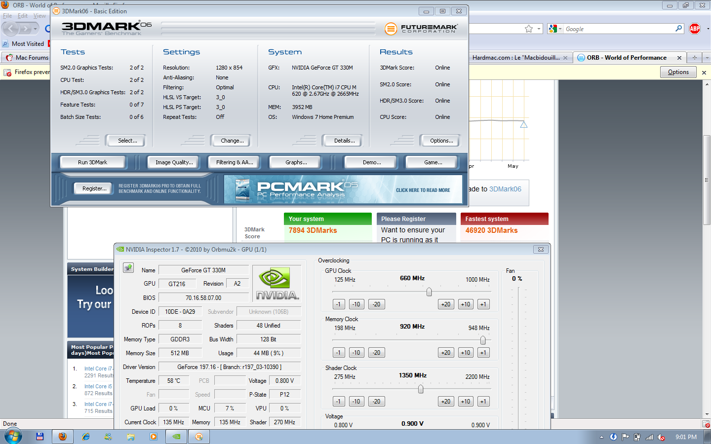The image size is (711, 444).
Task: Switch to NVIDIA Inspector taskbar button
Action: coord(176,437)
